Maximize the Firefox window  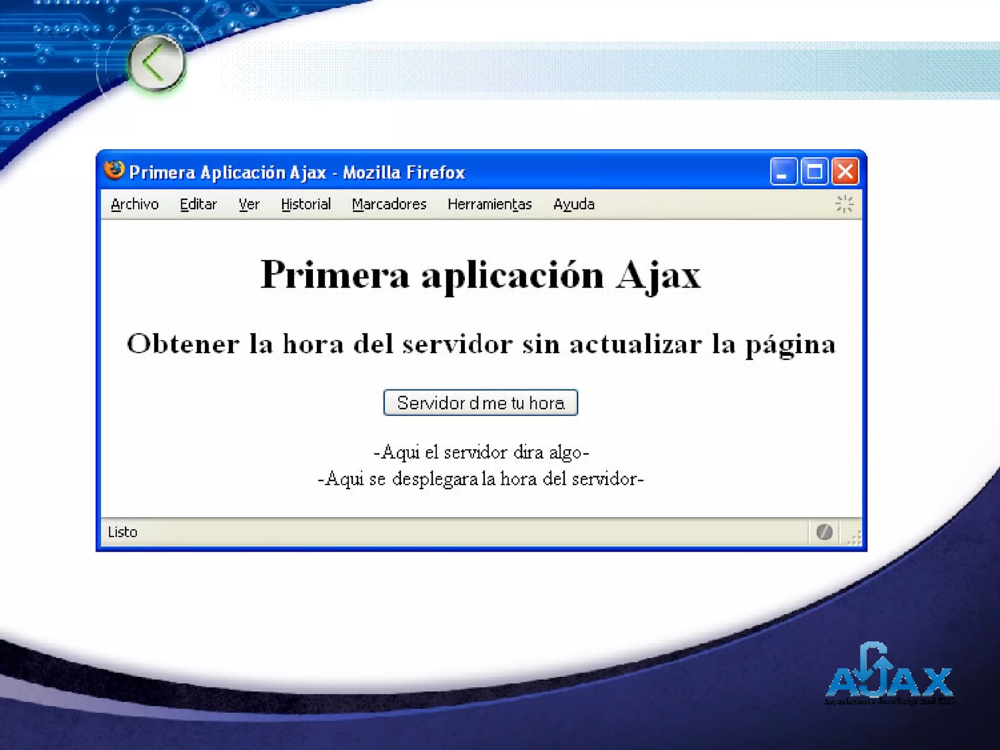point(814,172)
